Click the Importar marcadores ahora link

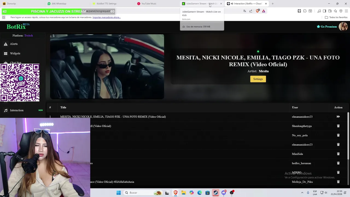pyautogui.click(x=106, y=17)
